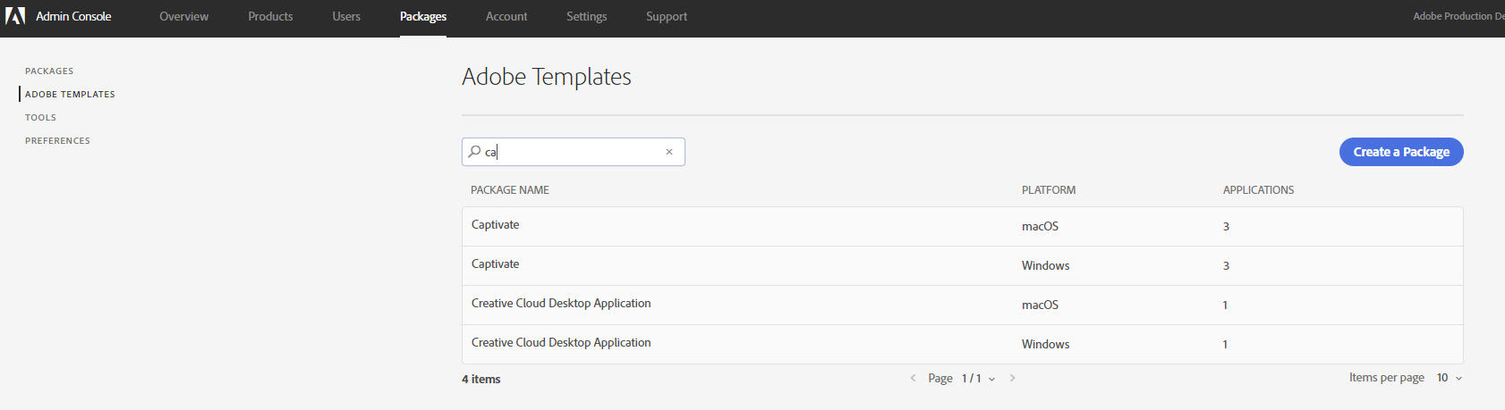This screenshot has width=1505, height=410.
Task: Go to previous page arrow
Action: pyautogui.click(x=913, y=378)
